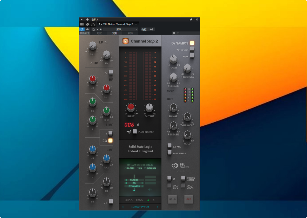Click the 复制 copy button
Screen dimensions: 307x218
115,33
